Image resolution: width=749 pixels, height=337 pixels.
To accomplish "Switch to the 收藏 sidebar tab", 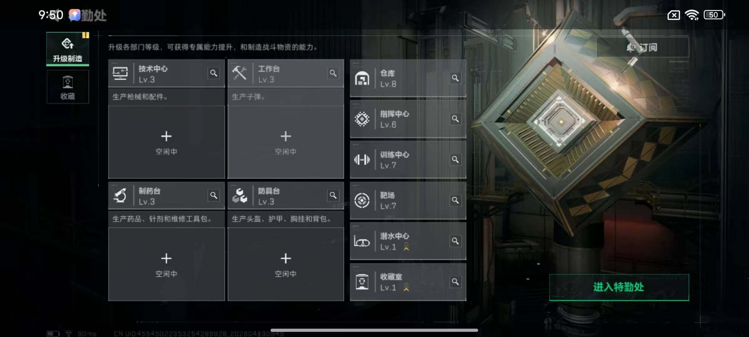I will click(x=68, y=87).
